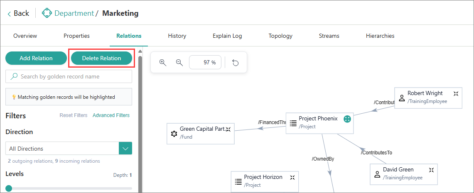
Task: Collapse the Green Capital Partners node
Action: (x=228, y=129)
